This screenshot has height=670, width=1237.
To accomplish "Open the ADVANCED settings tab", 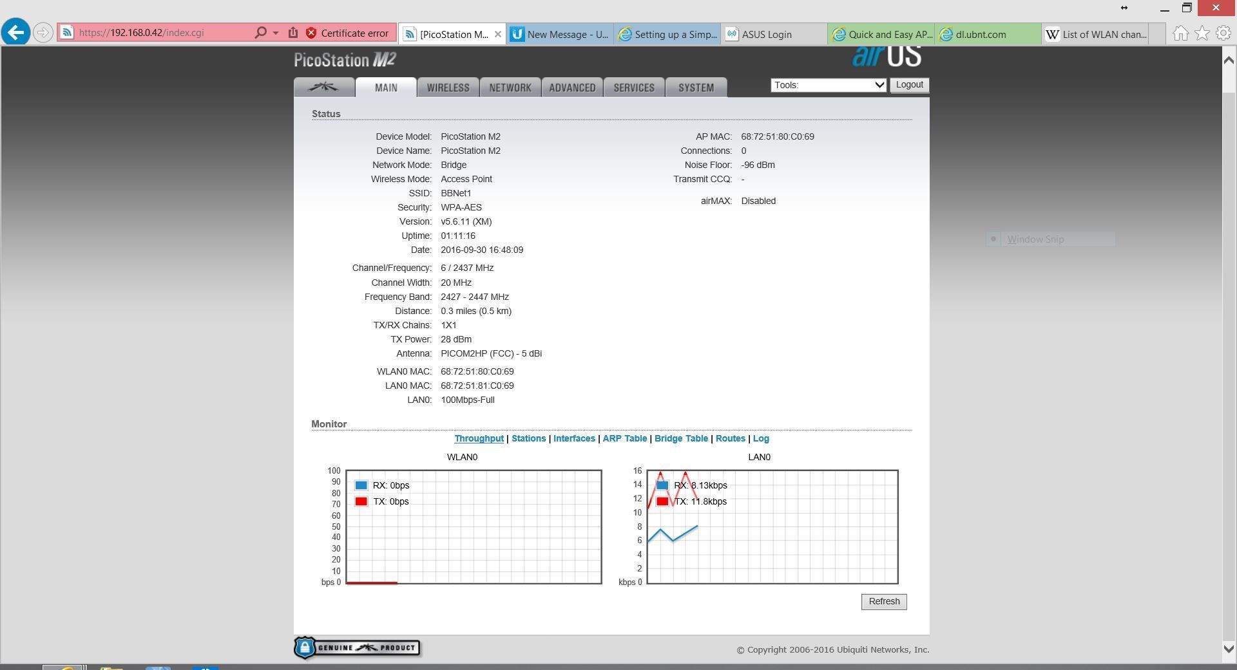I will (x=572, y=88).
